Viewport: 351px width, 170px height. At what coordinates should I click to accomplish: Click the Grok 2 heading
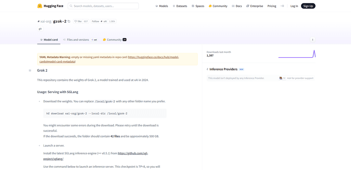point(42,70)
